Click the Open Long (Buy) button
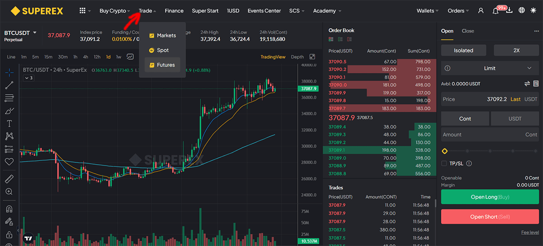The height and width of the screenshot is (246, 543). [490, 197]
